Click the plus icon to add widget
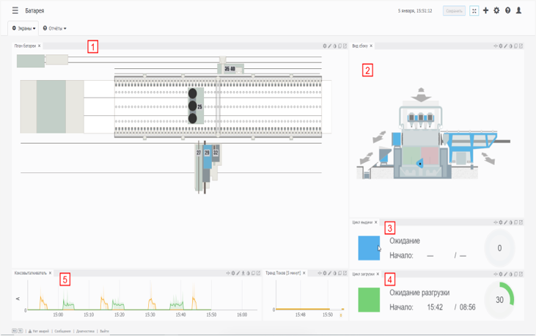 (x=485, y=11)
